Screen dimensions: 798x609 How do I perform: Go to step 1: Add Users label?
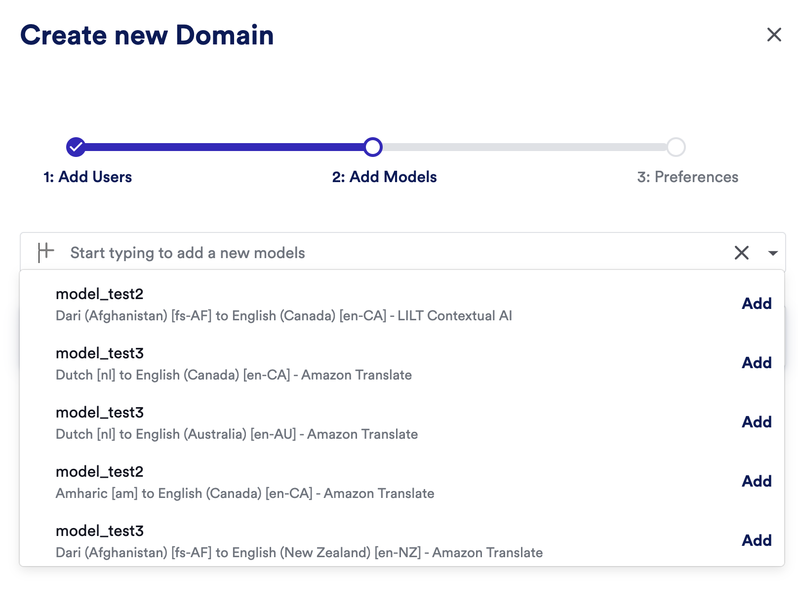pos(88,177)
